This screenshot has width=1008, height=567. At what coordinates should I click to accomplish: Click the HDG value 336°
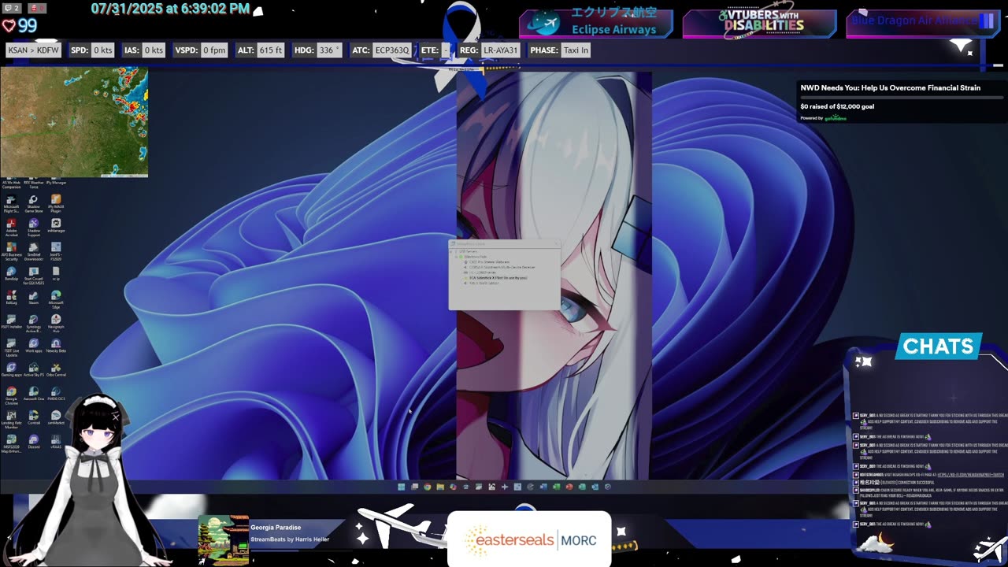coord(328,50)
